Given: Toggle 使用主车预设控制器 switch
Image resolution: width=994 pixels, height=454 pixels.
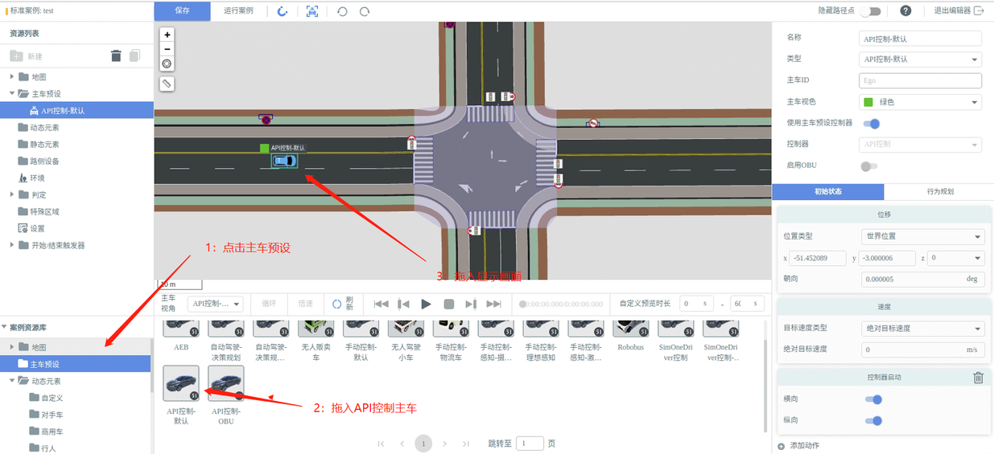Looking at the screenshot, I should [871, 123].
